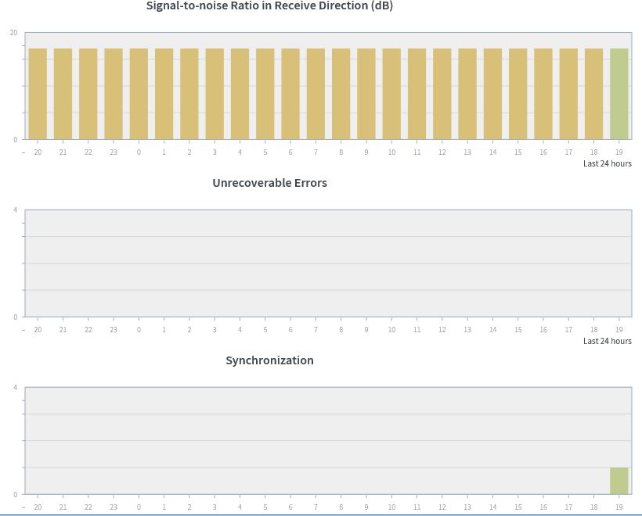Click hour 22 axis label under Signal-to-noise chart
The height and width of the screenshot is (516, 642).
(x=88, y=152)
